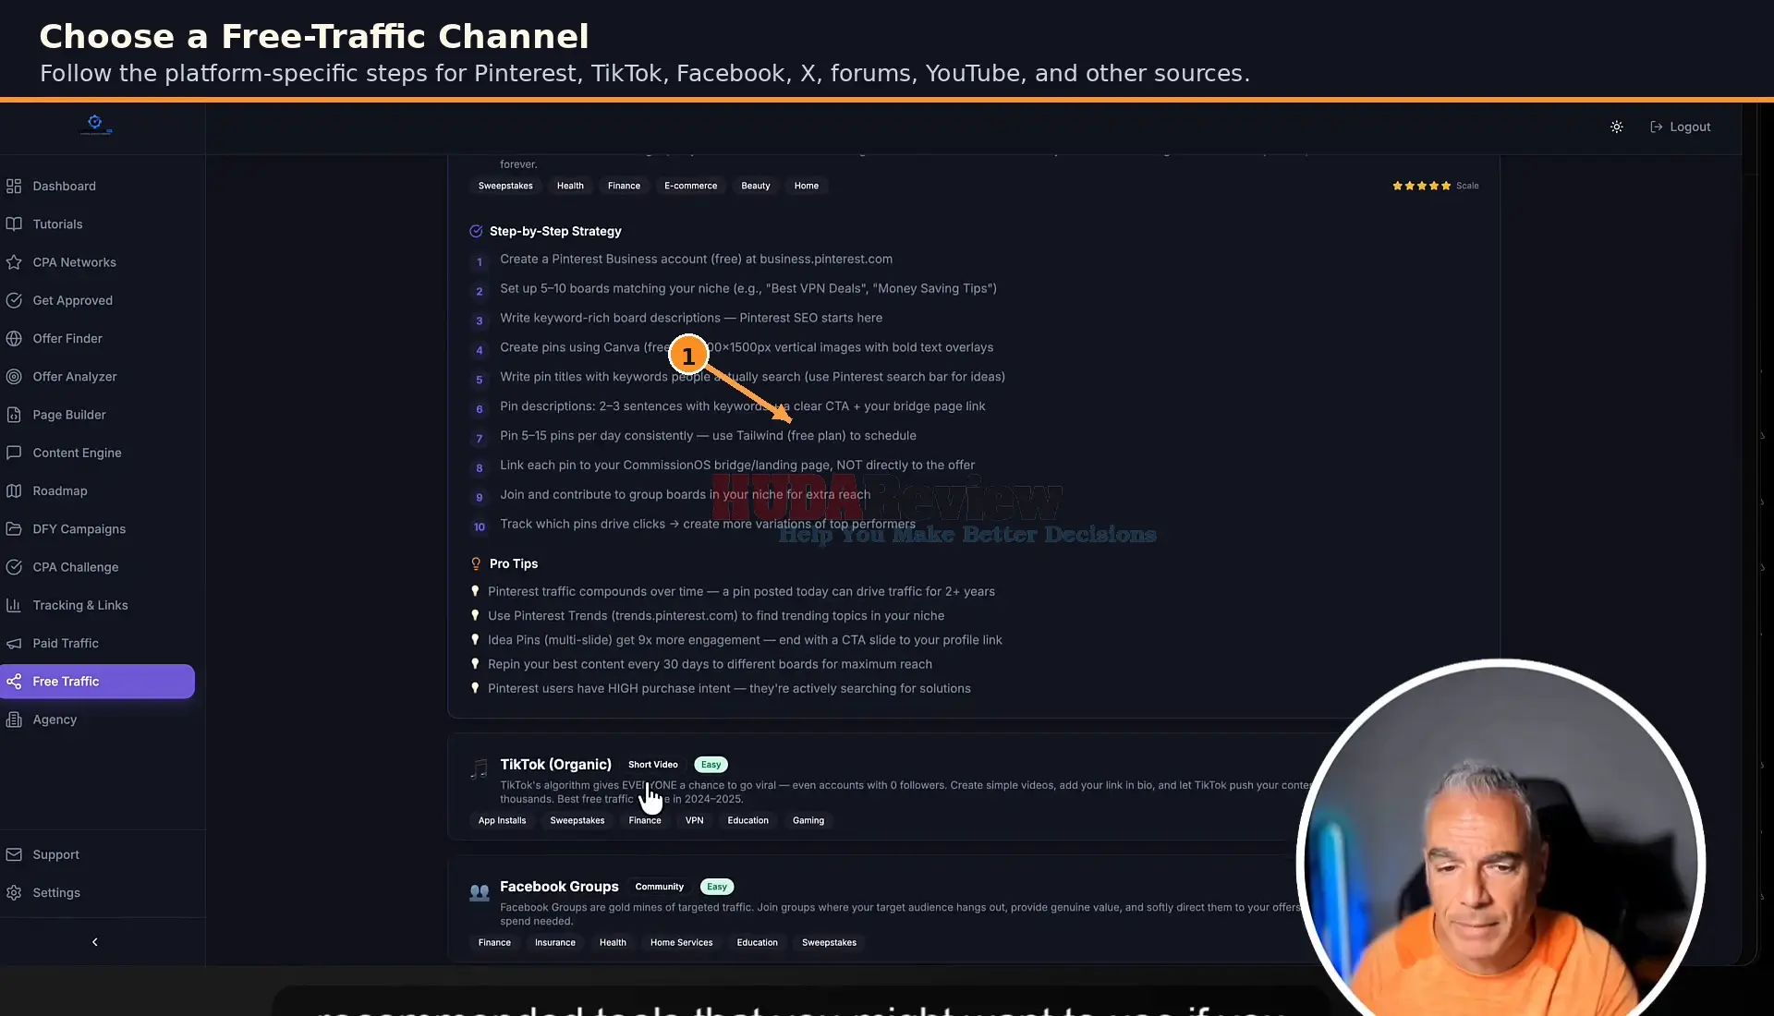Toggle light/dark theme sun icon
The width and height of the screenshot is (1774, 1016).
click(1616, 127)
